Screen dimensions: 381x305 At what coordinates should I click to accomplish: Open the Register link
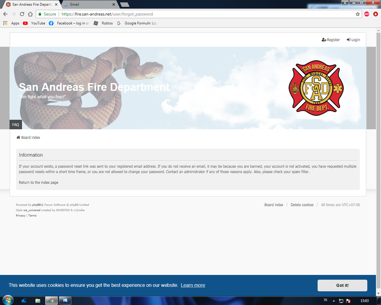[331, 40]
